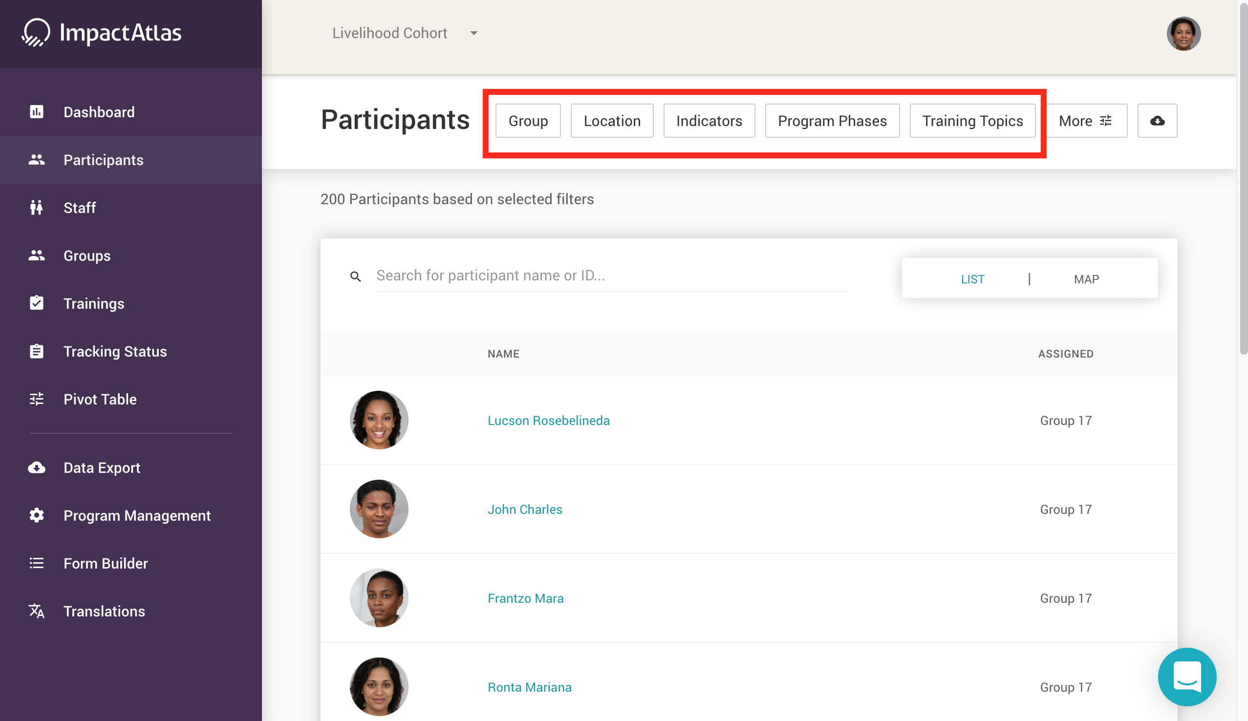The image size is (1248, 721).
Task: Click the ImpactAtlas logo icon
Action: (x=36, y=33)
